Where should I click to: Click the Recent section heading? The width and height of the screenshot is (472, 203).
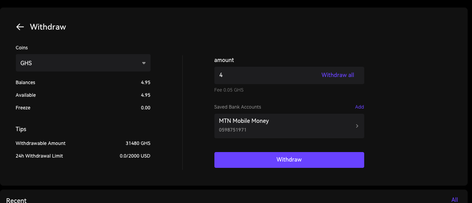tap(16, 200)
